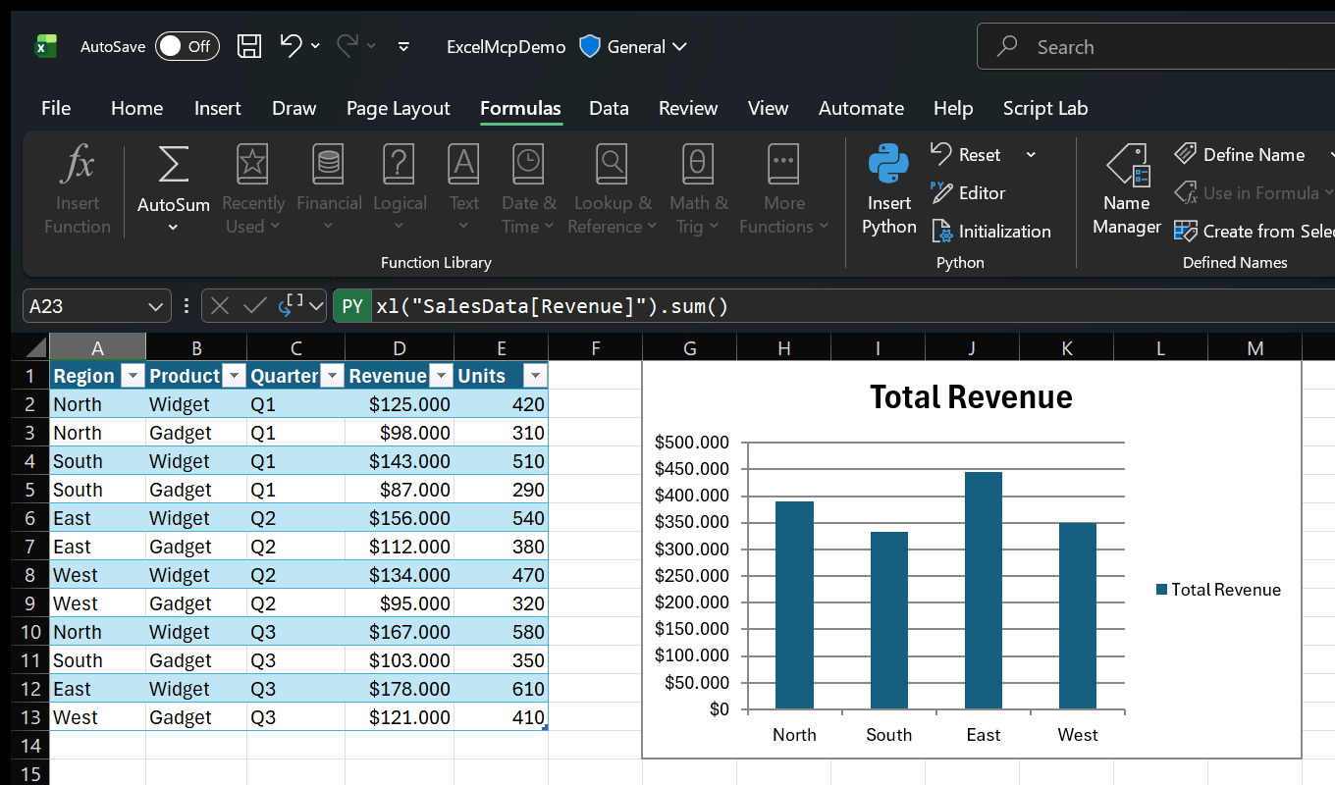Open the Name Manager
Screen dimensions: 1335x785
(1126, 189)
